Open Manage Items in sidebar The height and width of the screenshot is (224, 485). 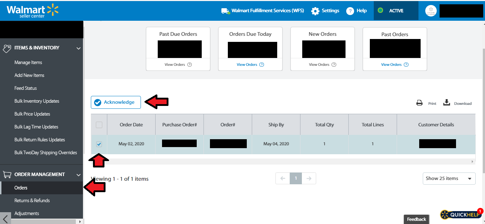tap(28, 62)
